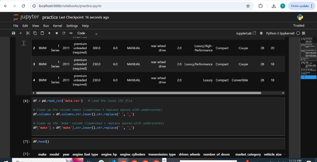Open Chrome three-dot menu beside Finish update
The image size is (317, 162).
click(311, 6)
